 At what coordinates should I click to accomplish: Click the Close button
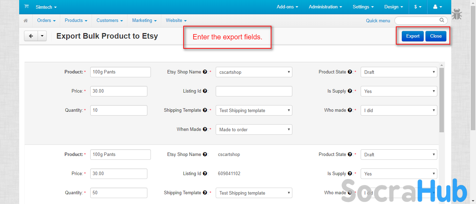pos(436,36)
